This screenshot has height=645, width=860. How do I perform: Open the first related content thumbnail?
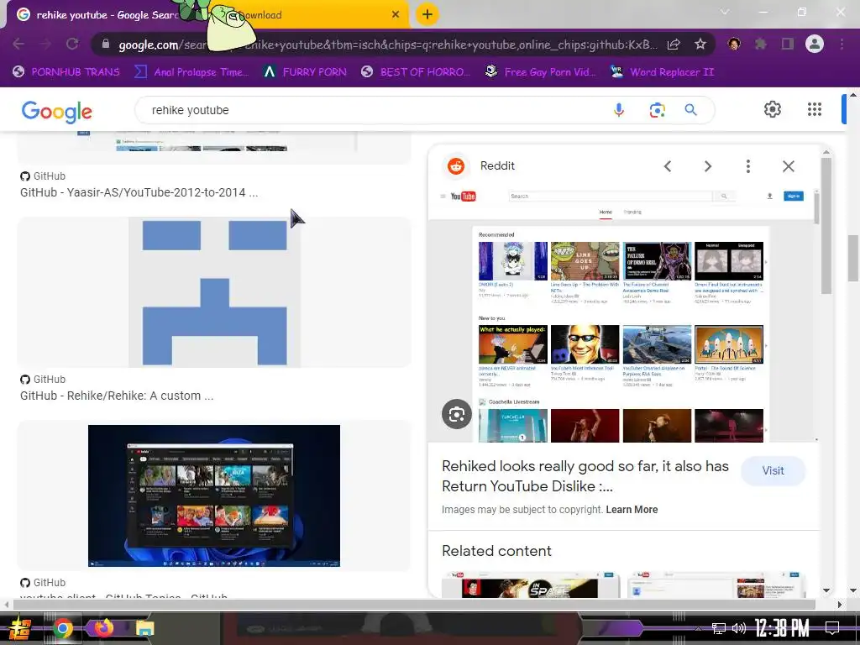tap(531, 585)
